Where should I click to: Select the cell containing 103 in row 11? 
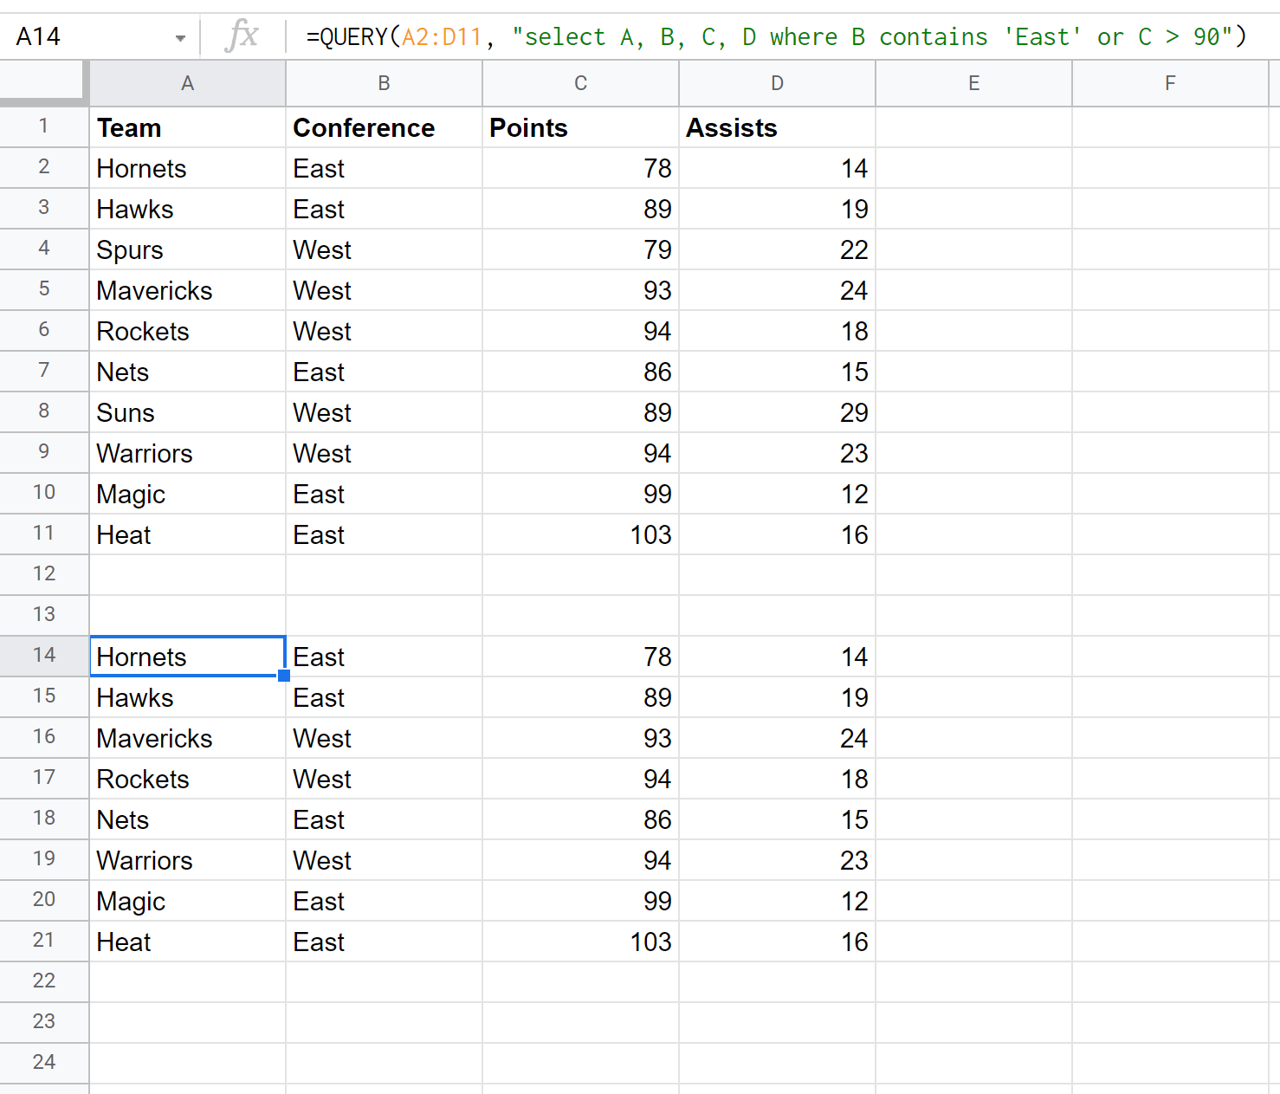[x=580, y=534]
